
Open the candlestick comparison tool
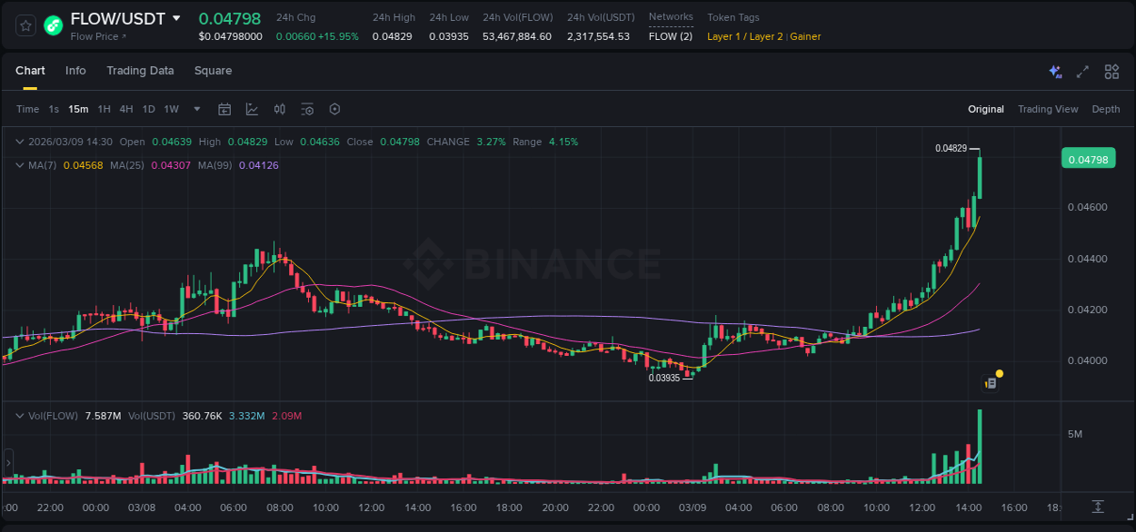click(x=279, y=109)
